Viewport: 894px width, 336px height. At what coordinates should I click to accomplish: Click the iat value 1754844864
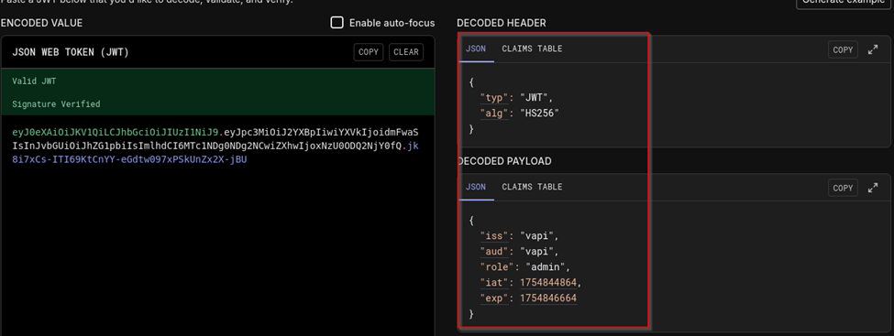[548, 283]
